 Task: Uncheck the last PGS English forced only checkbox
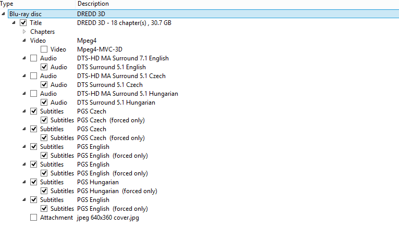pos(44,209)
